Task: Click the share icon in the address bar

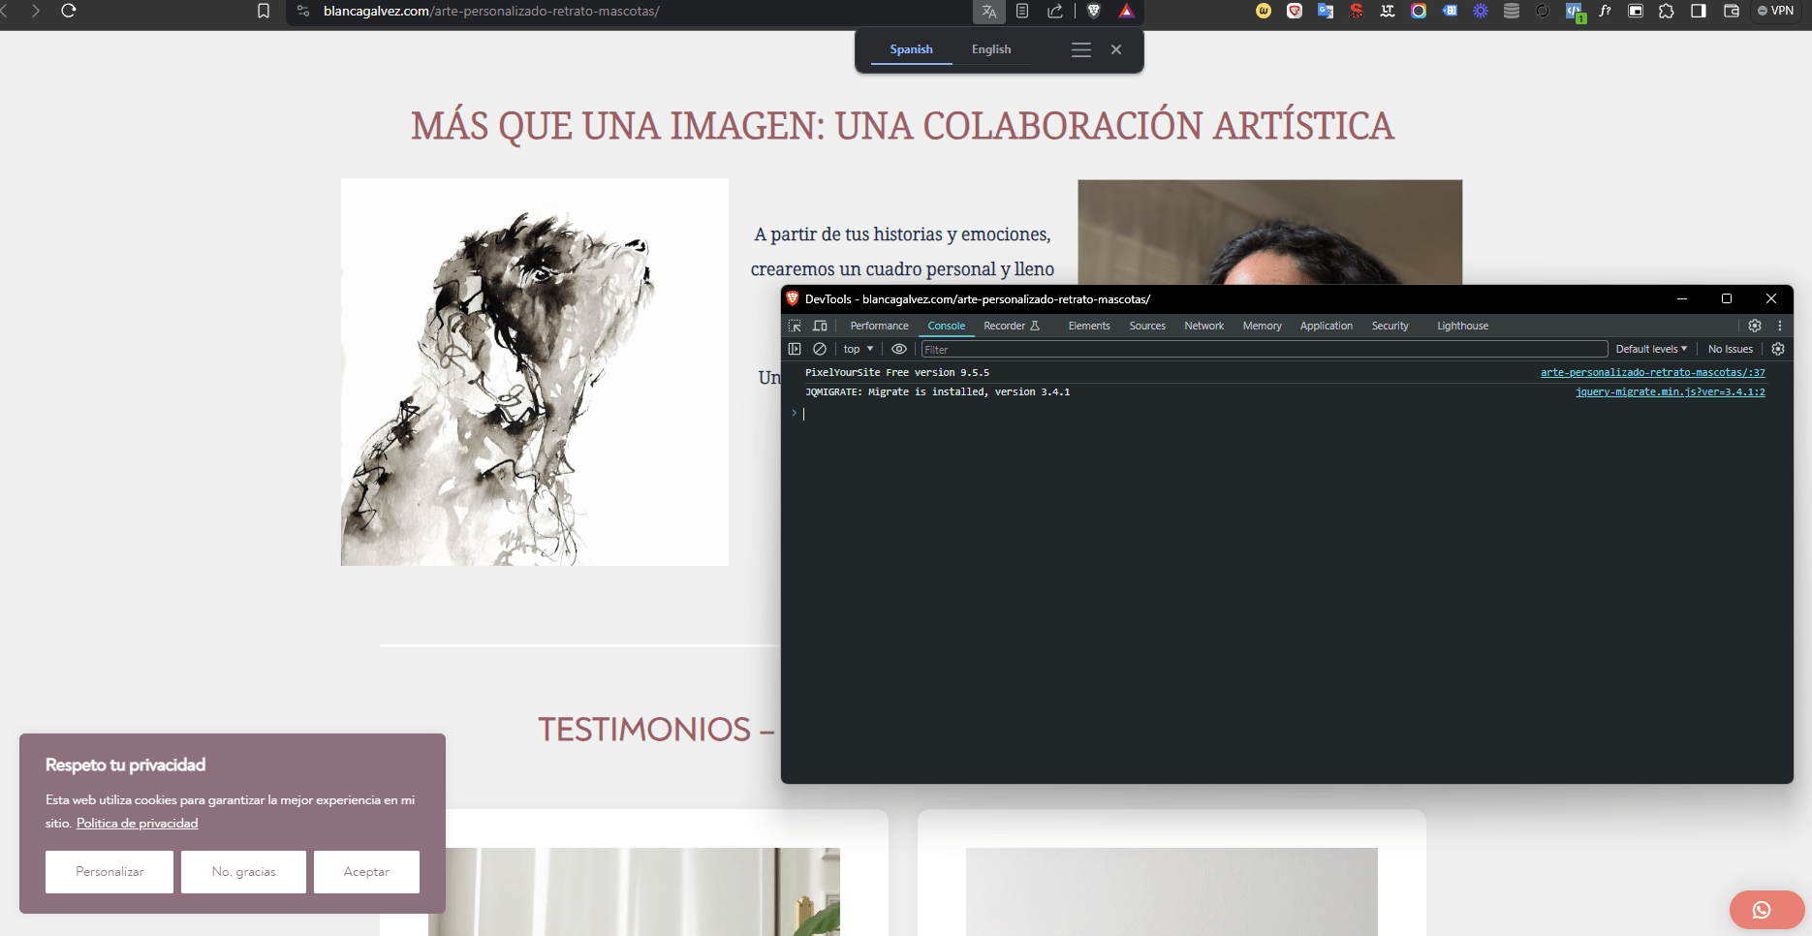Action: pyautogui.click(x=1055, y=11)
